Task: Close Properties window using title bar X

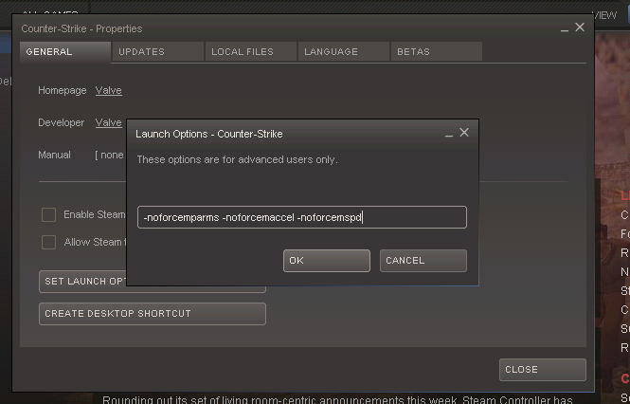Action: [x=580, y=27]
